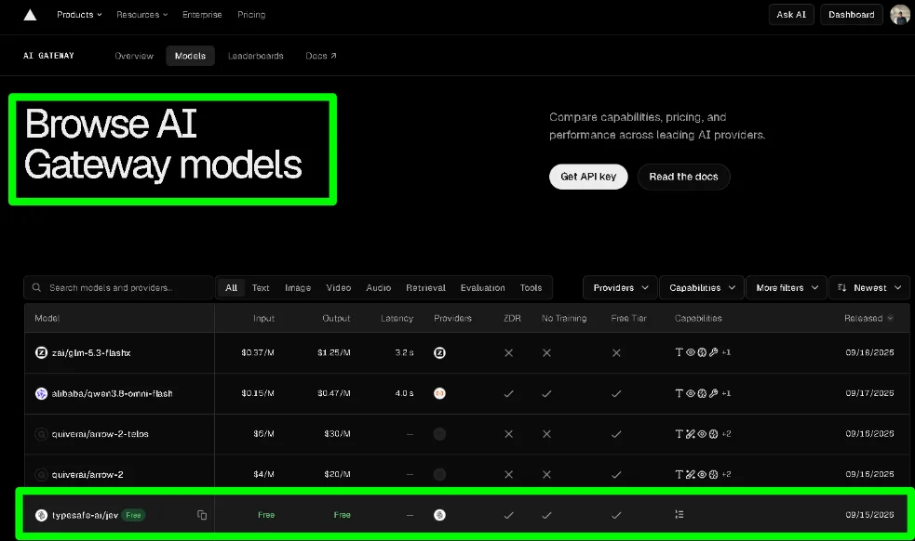Click the capability icons in zai/glm-5.3-flashx row
The width and height of the screenshot is (915, 541).
(x=703, y=352)
